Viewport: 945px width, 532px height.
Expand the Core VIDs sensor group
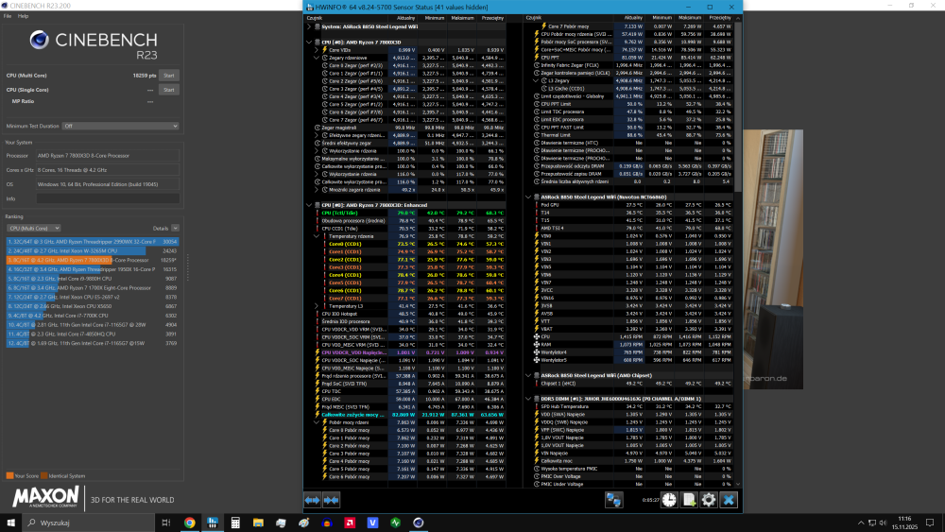pyautogui.click(x=316, y=48)
